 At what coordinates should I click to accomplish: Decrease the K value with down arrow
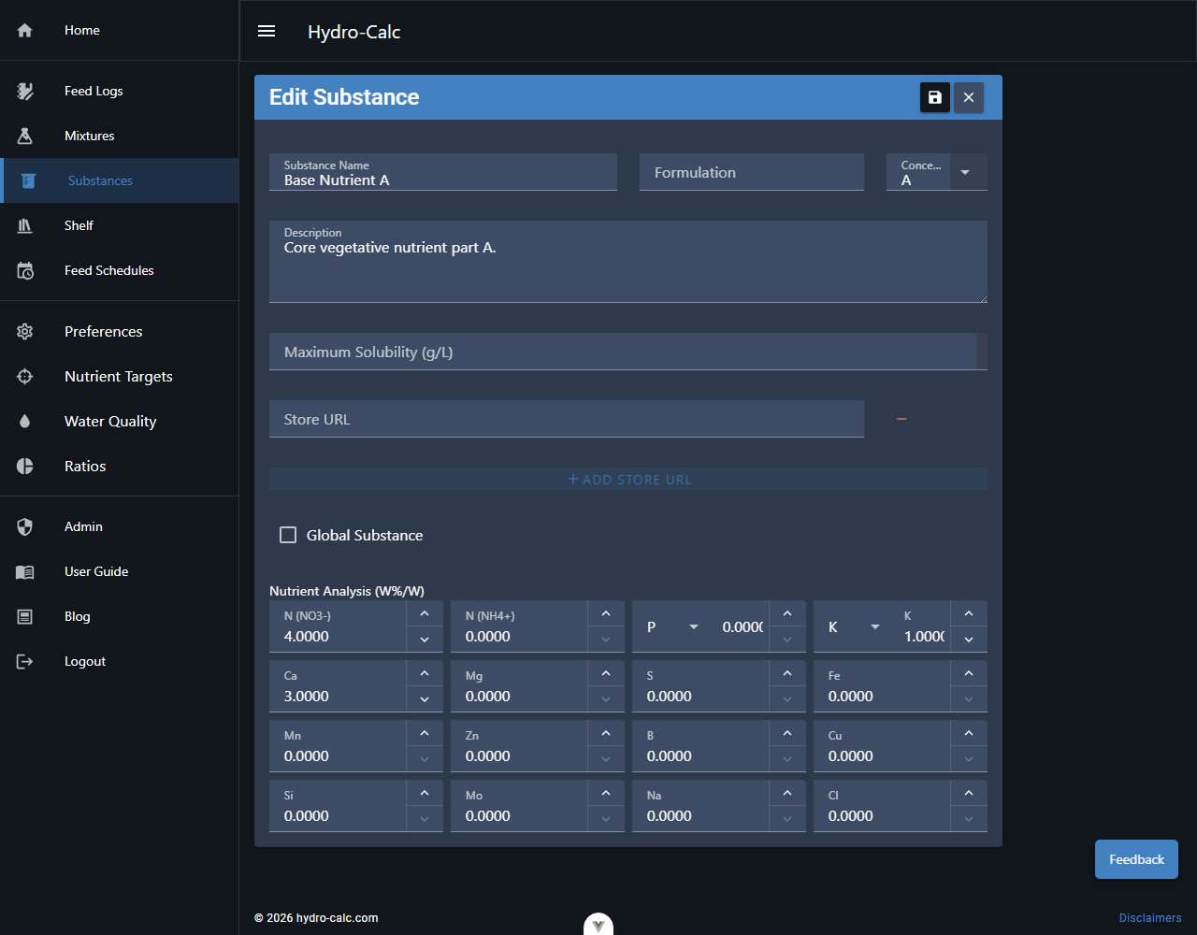969,640
